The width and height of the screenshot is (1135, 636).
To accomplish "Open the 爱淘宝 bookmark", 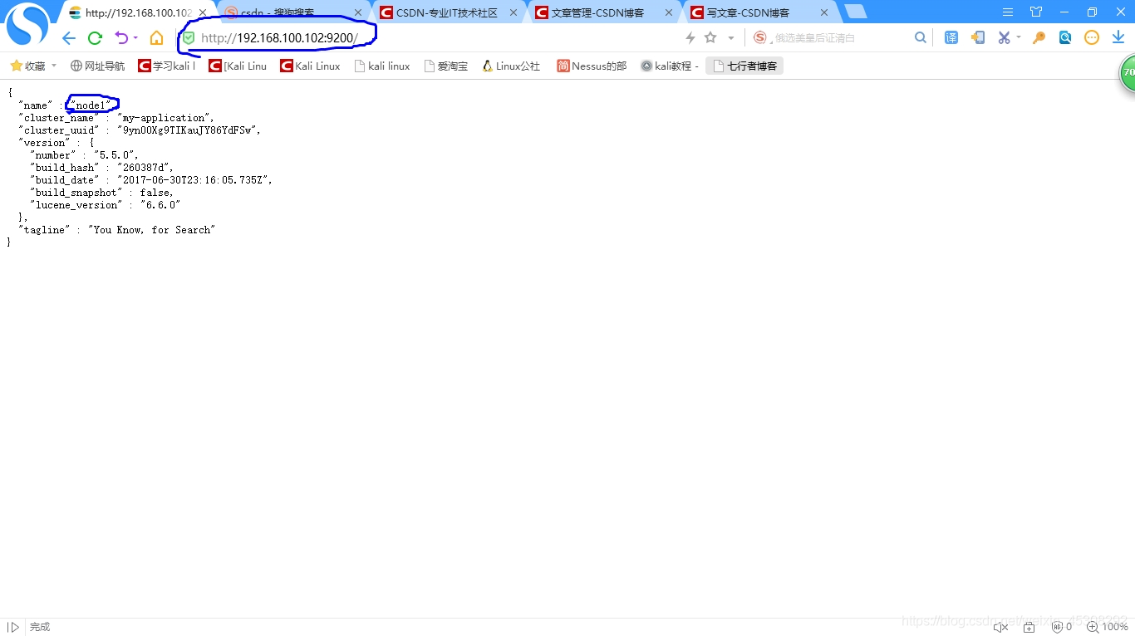I will [446, 66].
